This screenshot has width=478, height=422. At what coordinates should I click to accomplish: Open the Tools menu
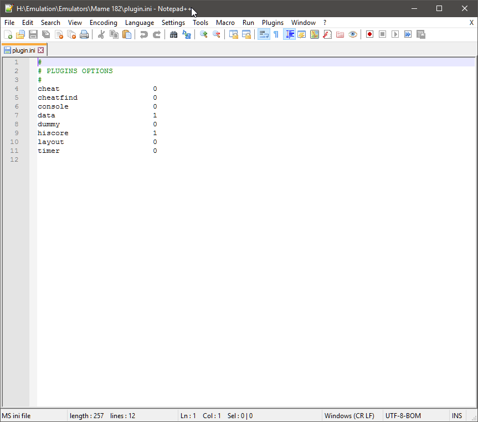click(x=201, y=23)
